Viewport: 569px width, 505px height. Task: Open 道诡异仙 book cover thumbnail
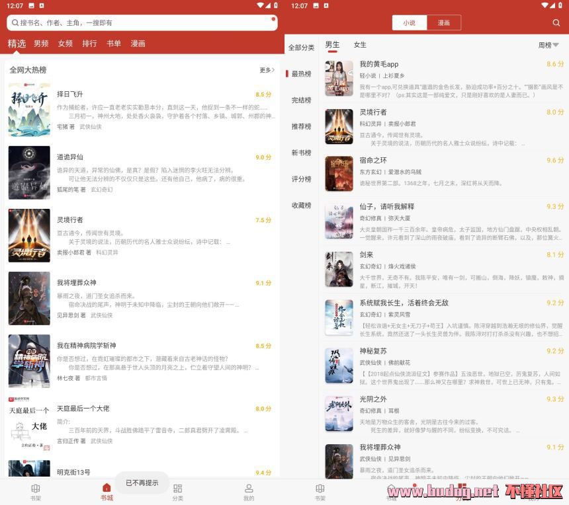[29, 173]
